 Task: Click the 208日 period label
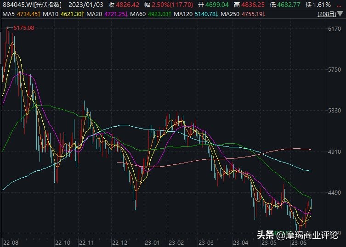327,14
